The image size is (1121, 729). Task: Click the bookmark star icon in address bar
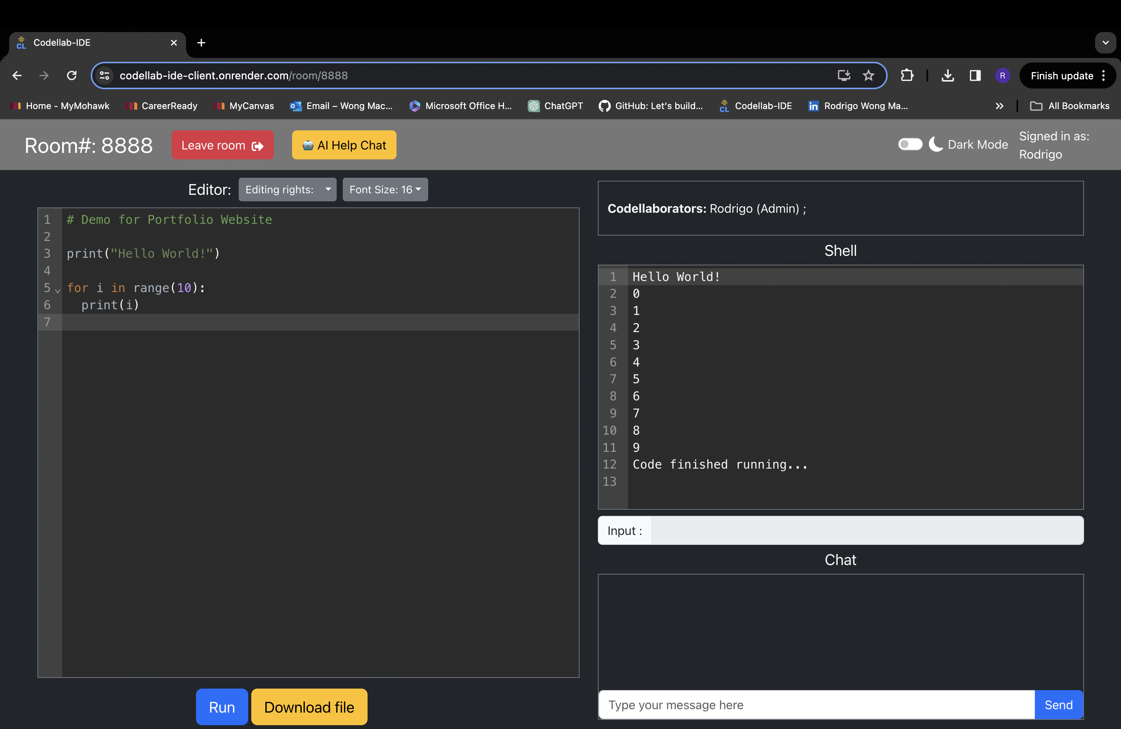[x=868, y=75]
